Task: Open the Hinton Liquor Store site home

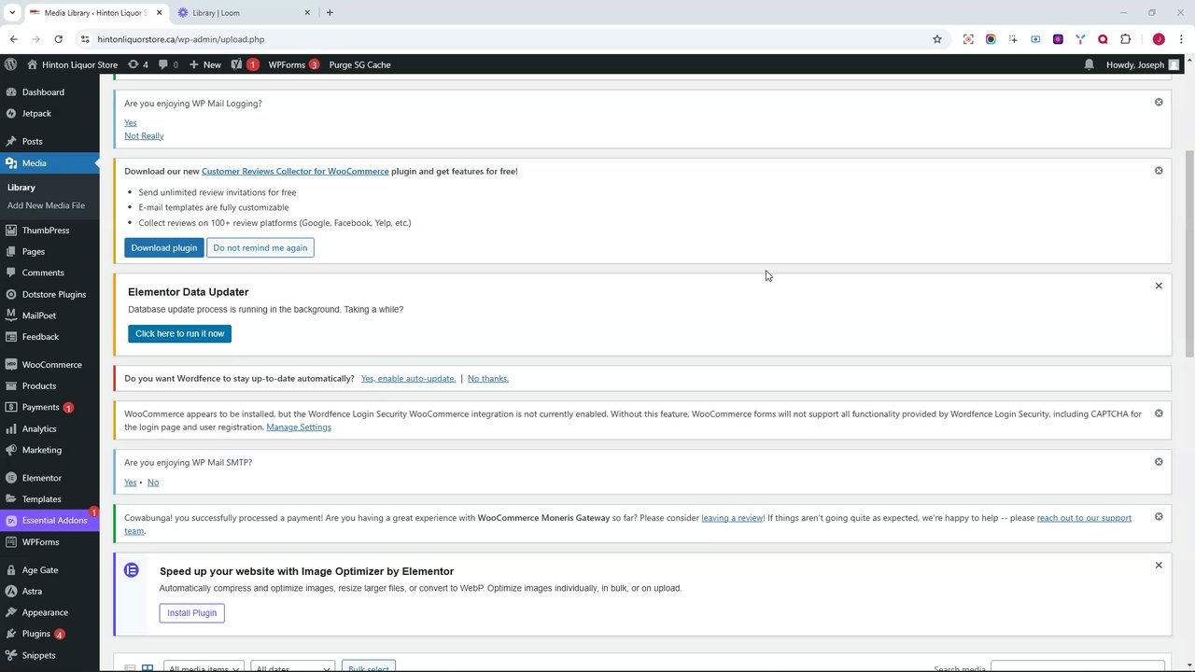Action: 73,64
